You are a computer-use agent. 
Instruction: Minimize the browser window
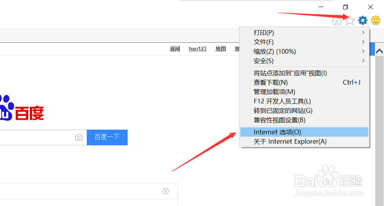pos(320,7)
